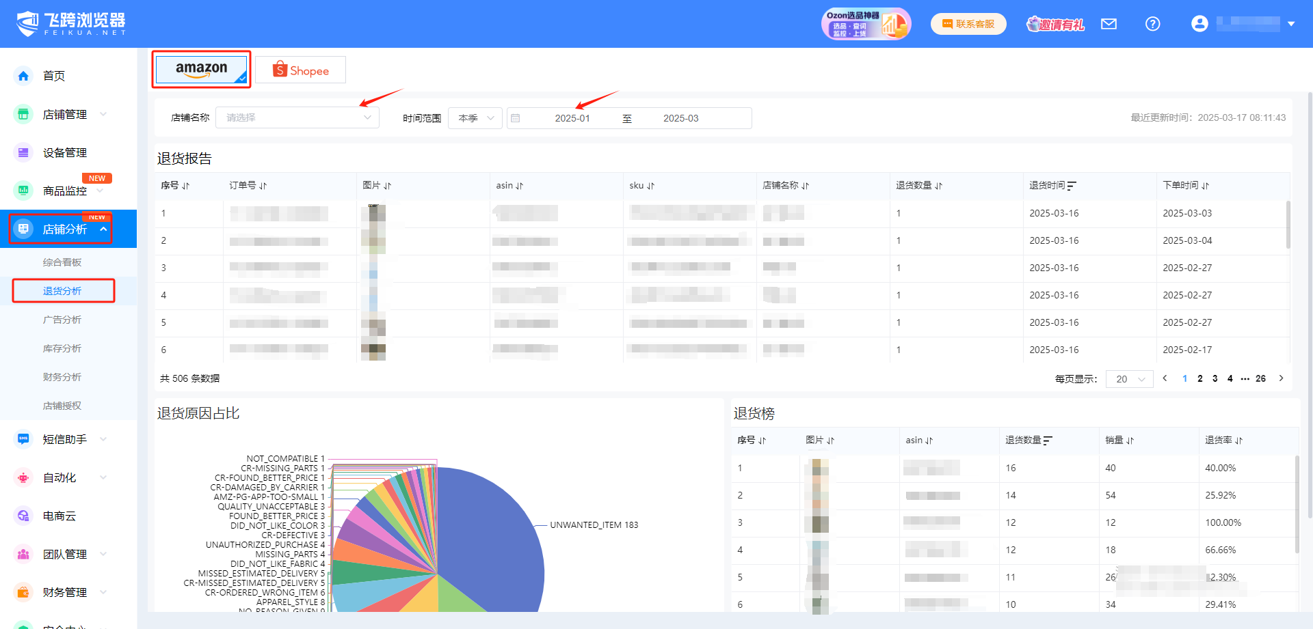Screen dimensions: 1313x629
Task: Open the calendar icon in date range
Action: pos(516,118)
